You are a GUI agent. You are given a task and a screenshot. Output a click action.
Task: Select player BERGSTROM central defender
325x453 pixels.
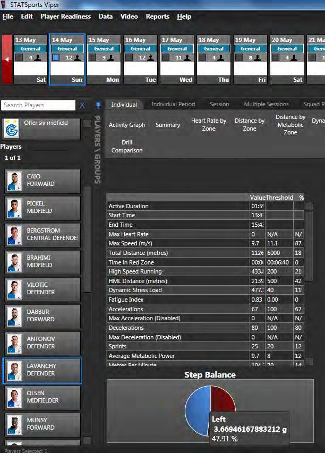[42, 235]
